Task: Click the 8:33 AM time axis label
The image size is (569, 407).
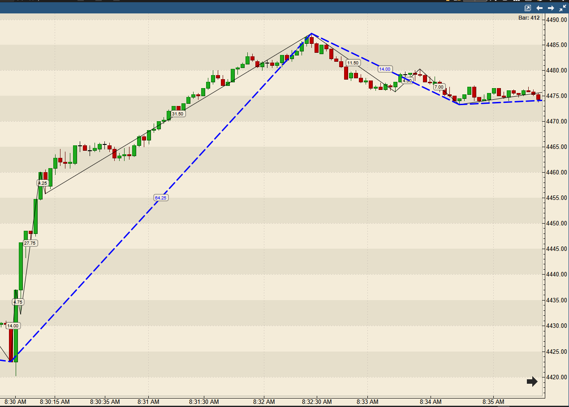Action: (x=368, y=402)
